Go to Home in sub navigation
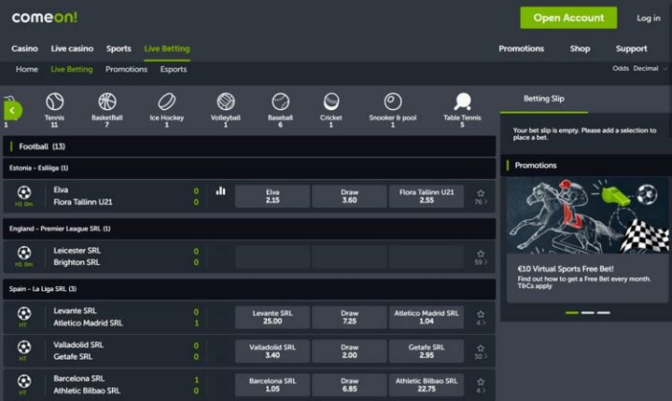The height and width of the screenshot is (401, 672). pyautogui.click(x=26, y=69)
